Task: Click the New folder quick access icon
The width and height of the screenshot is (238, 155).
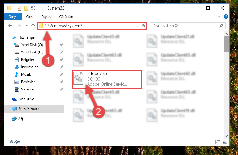Action: coord(26,8)
